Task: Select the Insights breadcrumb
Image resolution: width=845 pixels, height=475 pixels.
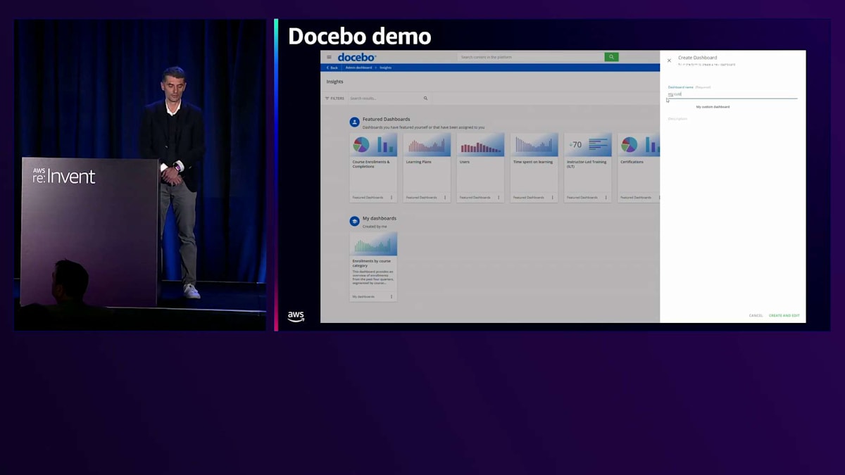Action: (385, 68)
